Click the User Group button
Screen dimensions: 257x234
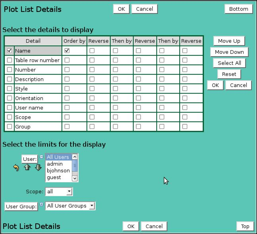pyautogui.click(x=21, y=206)
